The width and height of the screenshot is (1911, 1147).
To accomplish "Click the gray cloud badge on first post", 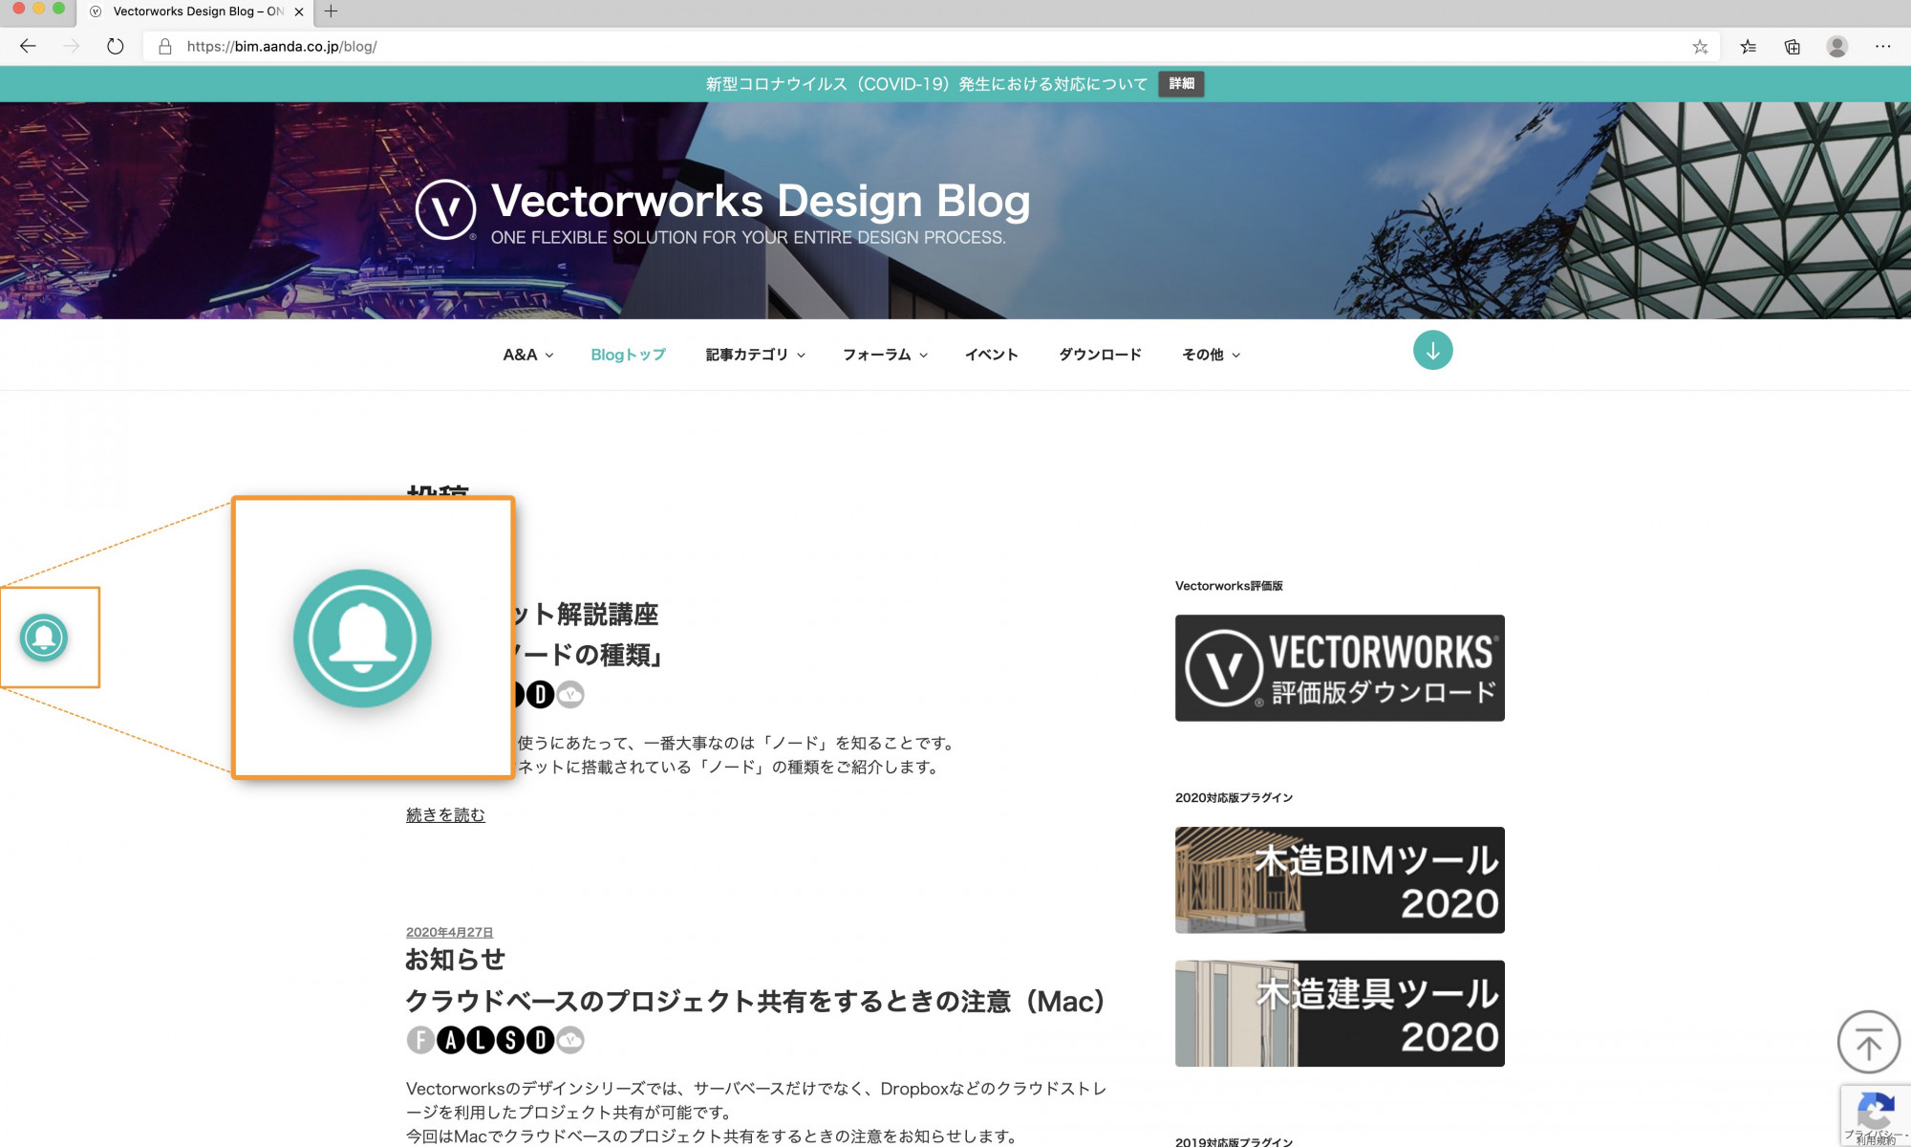I will point(570,694).
